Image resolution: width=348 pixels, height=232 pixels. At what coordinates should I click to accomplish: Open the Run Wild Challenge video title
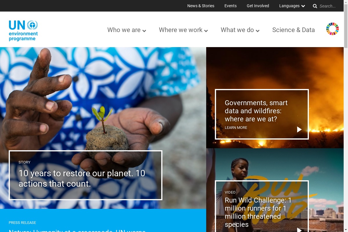(x=258, y=212)
